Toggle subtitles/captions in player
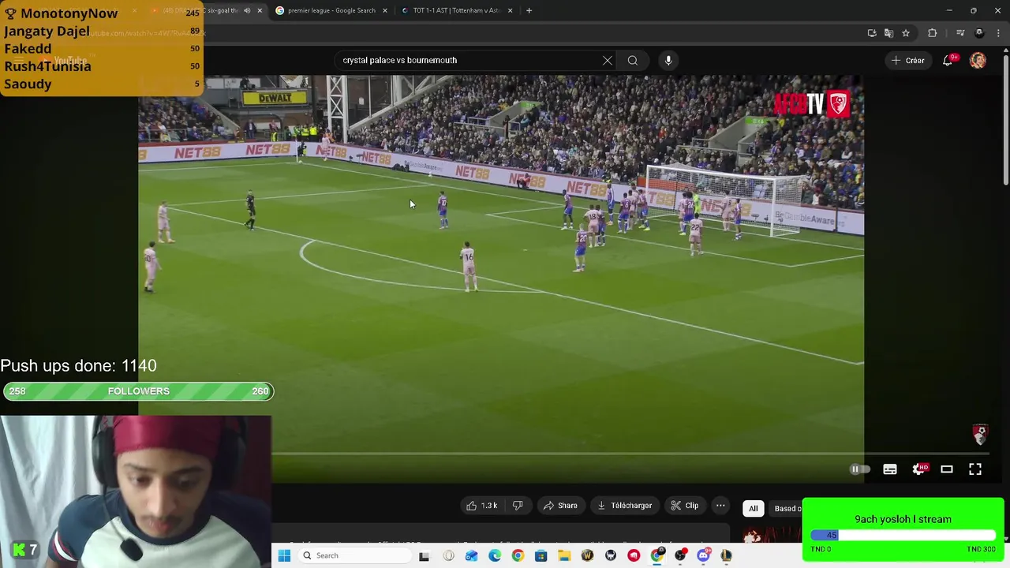The height and width of the screenshot is (568, 1010). click(x=890, y=469)
